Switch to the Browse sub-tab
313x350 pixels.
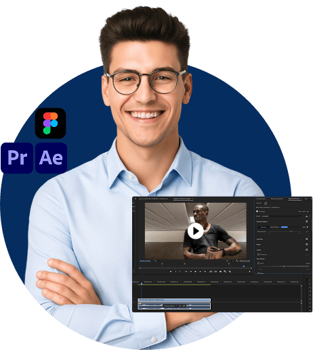pos(259,203)
